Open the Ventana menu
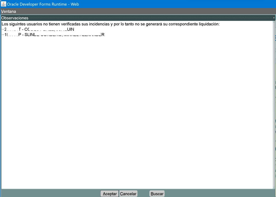 (x=8, y=12)
